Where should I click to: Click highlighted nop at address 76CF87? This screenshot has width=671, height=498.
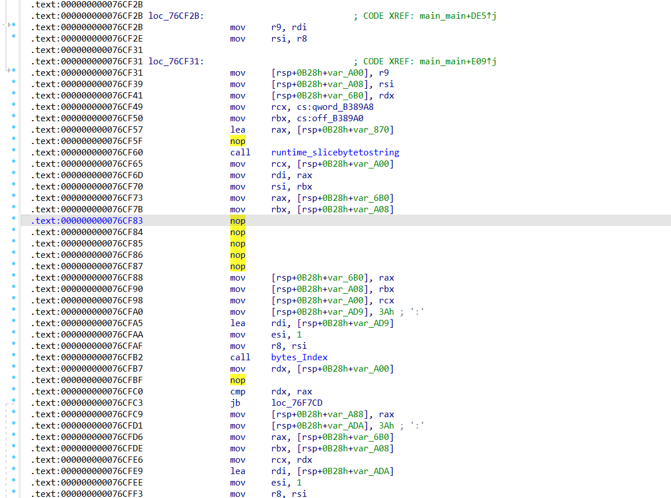point(238,266)
